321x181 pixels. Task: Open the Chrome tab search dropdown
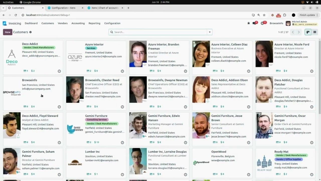(x=3, y=8)
